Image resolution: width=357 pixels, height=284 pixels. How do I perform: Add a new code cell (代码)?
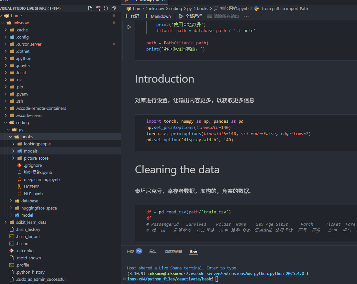pos(132,16)
